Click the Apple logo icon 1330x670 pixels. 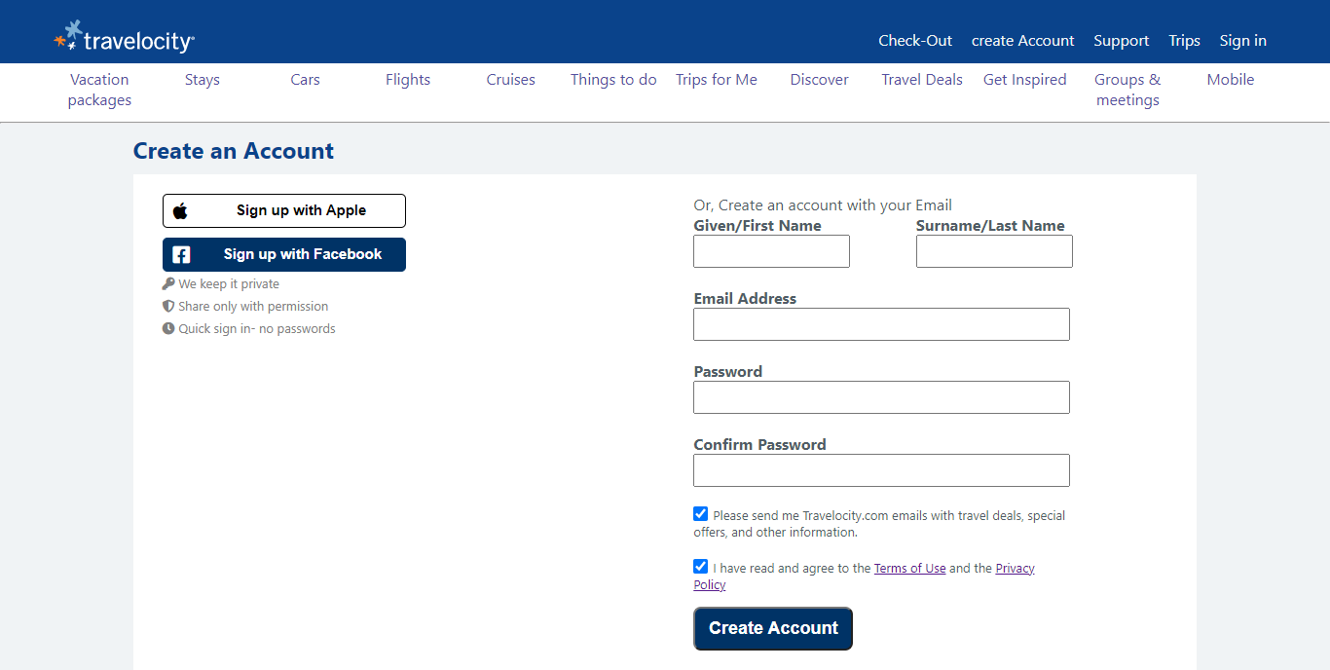point(180,210)
